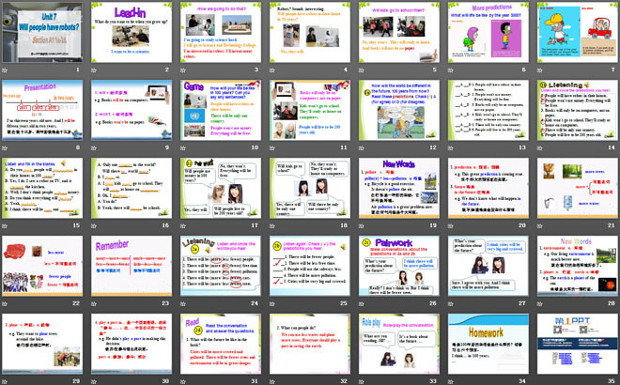620x385 pixels.
Task: Select slide 12 'How will the world be different'
Action: tap(399, 110)
